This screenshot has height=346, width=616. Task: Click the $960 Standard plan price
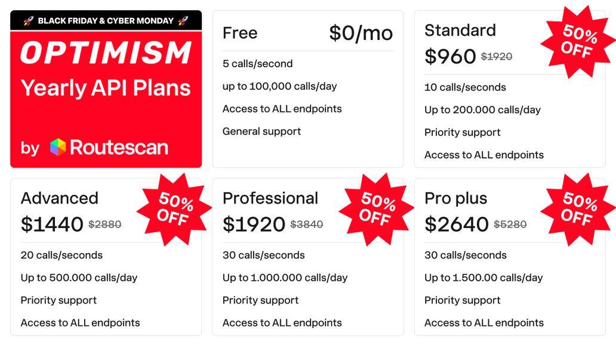click(x=450, y=57)
